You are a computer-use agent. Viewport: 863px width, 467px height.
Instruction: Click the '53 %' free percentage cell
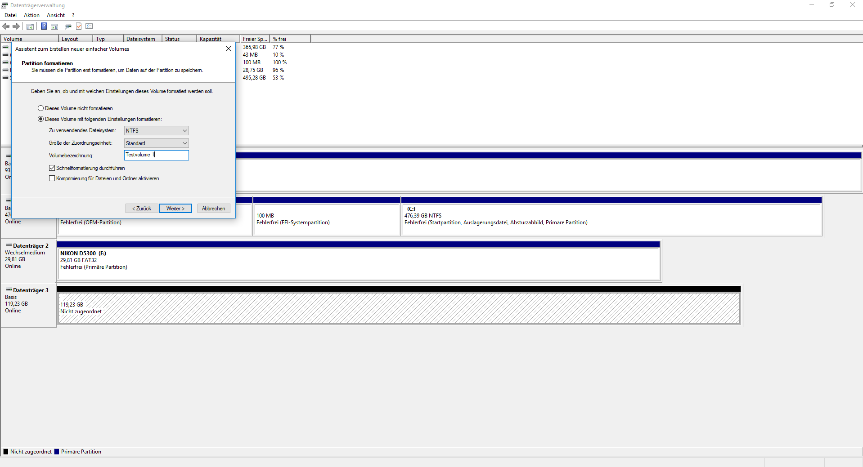tap(278, 78)
